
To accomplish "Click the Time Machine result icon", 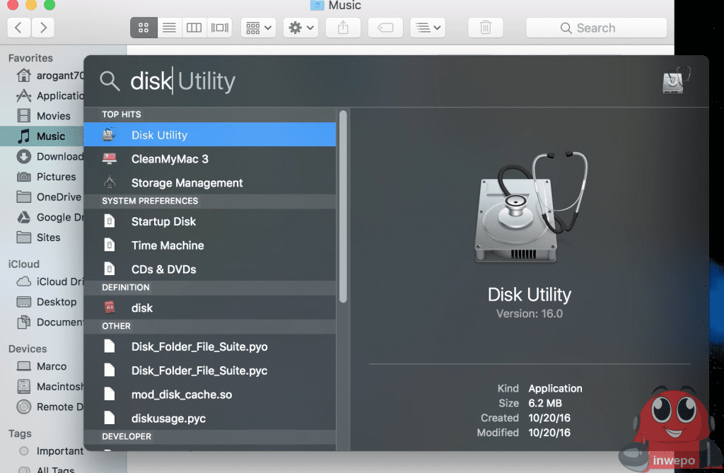I will coord(110,245).
